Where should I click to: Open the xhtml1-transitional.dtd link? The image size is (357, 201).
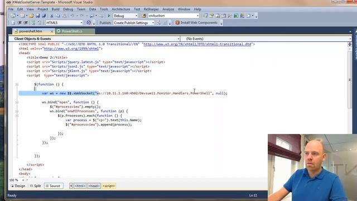pyautogui.click(x=197, y=44)
